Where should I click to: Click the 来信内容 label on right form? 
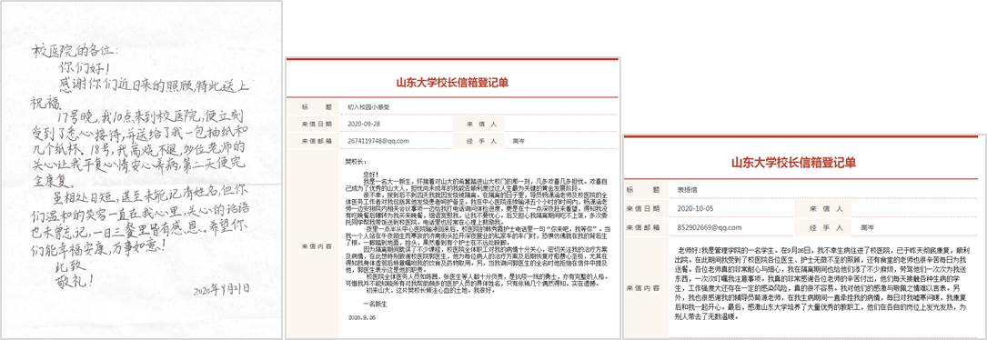[x=642, y=287]
